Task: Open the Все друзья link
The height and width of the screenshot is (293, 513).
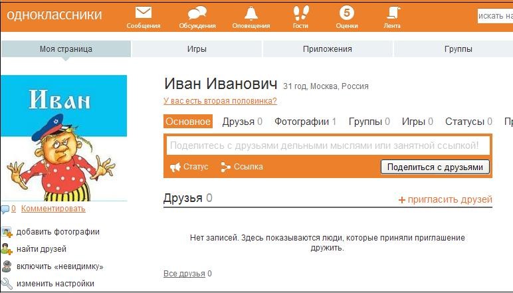Action: [184, 274]
